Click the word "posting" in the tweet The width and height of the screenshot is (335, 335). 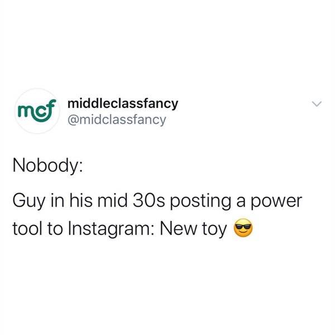200,202
